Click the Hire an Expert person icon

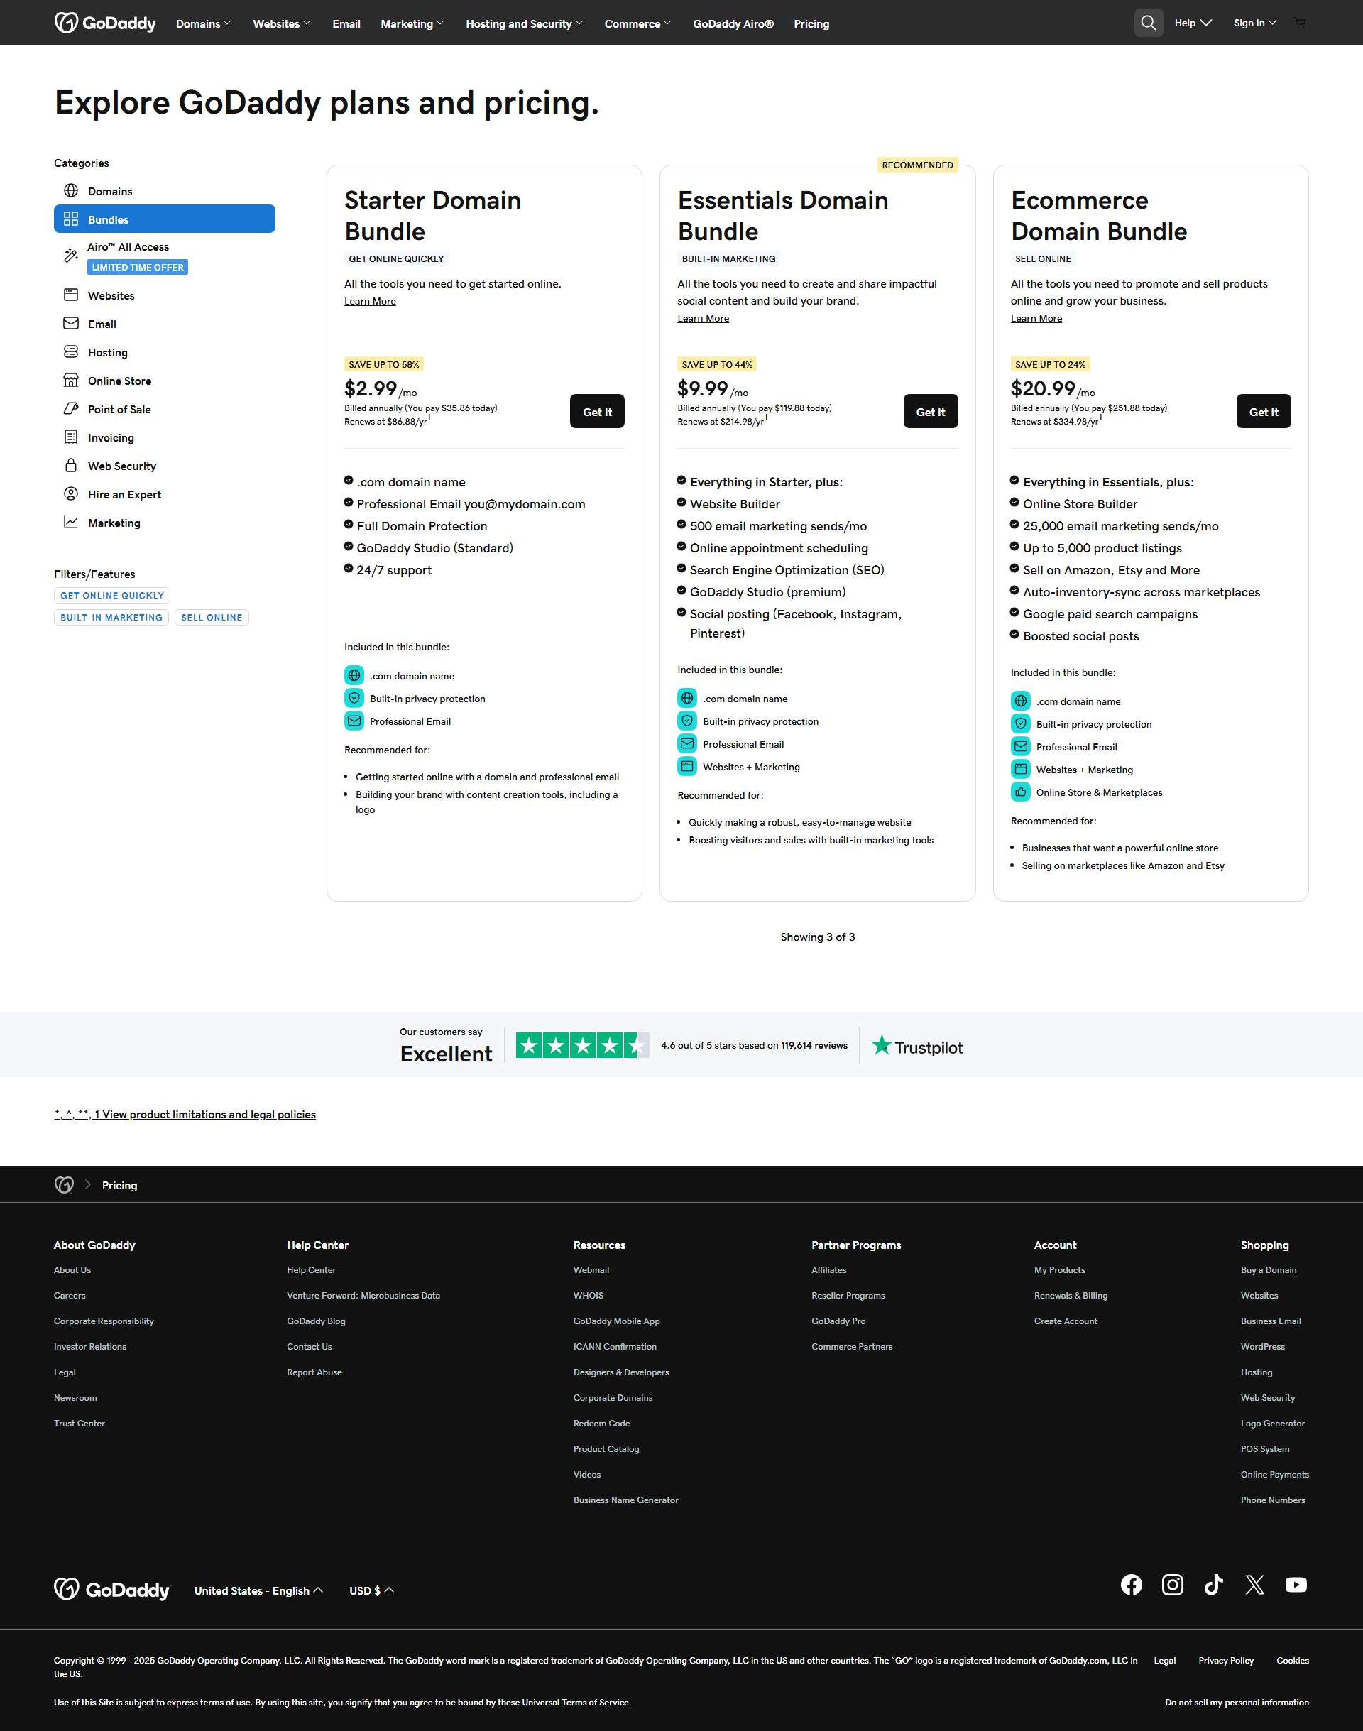point(71,494)
